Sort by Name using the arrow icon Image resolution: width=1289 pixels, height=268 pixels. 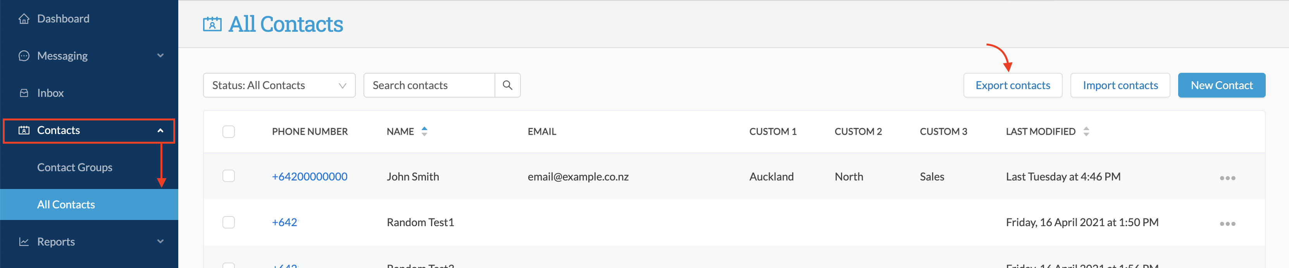click(424, 132)
